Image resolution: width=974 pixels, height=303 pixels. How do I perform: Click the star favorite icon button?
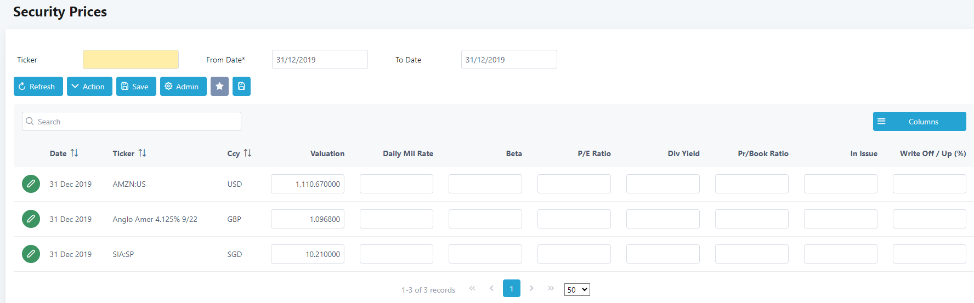(219, 87)
